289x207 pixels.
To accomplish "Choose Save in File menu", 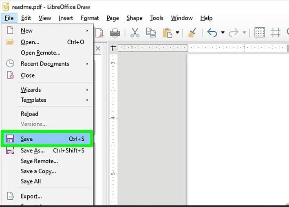I will 47,139.
